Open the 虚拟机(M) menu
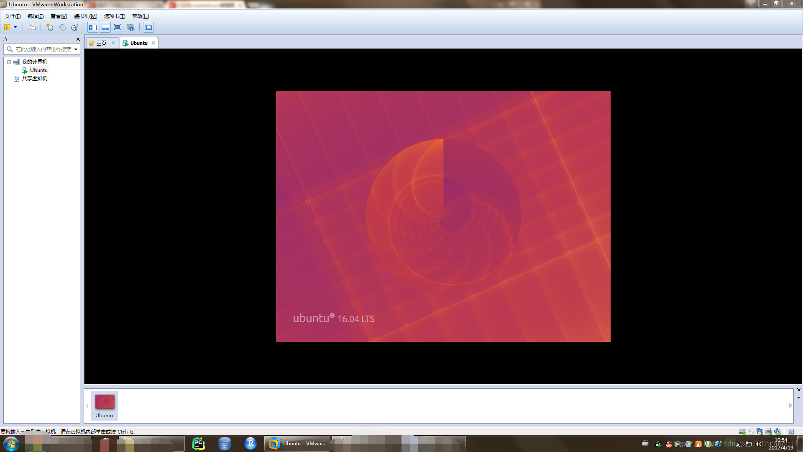This screenshot has height=452, width=803. point(85,16)
